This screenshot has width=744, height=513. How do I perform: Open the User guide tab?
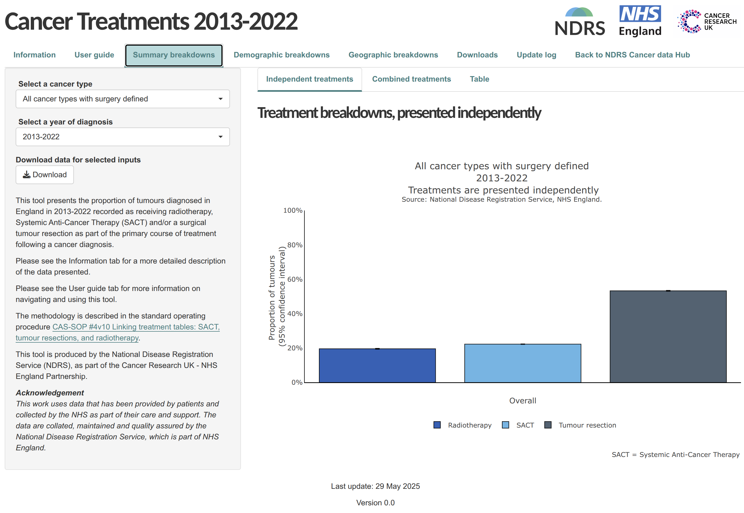[94, 55]
